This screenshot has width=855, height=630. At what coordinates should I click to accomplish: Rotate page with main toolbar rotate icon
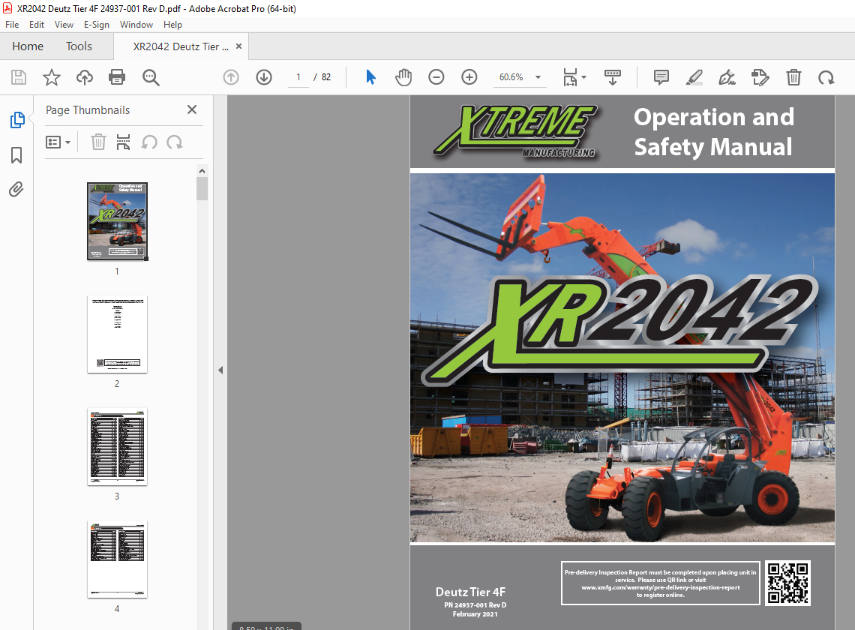(826, 77)
